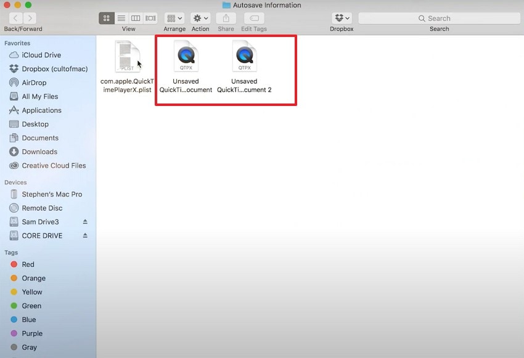Open the Action gear menu
This screenshot has width=524, height=358.
[x=200, y=18]
